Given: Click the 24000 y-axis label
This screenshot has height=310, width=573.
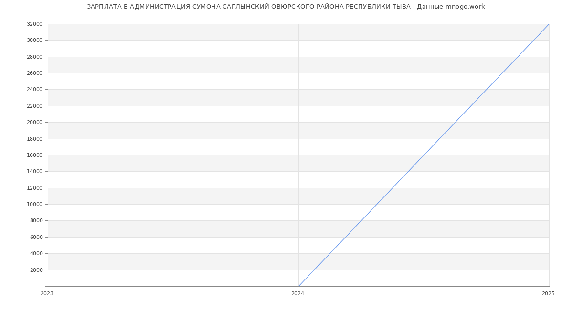Looking at the screenshot, I should click(x=34, y=90).
